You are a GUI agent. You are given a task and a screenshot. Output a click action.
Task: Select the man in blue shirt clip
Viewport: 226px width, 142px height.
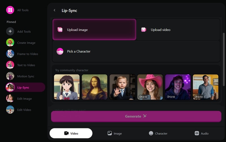tap(206, 87)
